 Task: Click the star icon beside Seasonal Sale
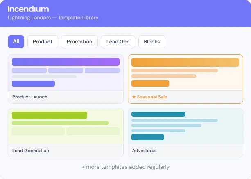coord(134,97)
